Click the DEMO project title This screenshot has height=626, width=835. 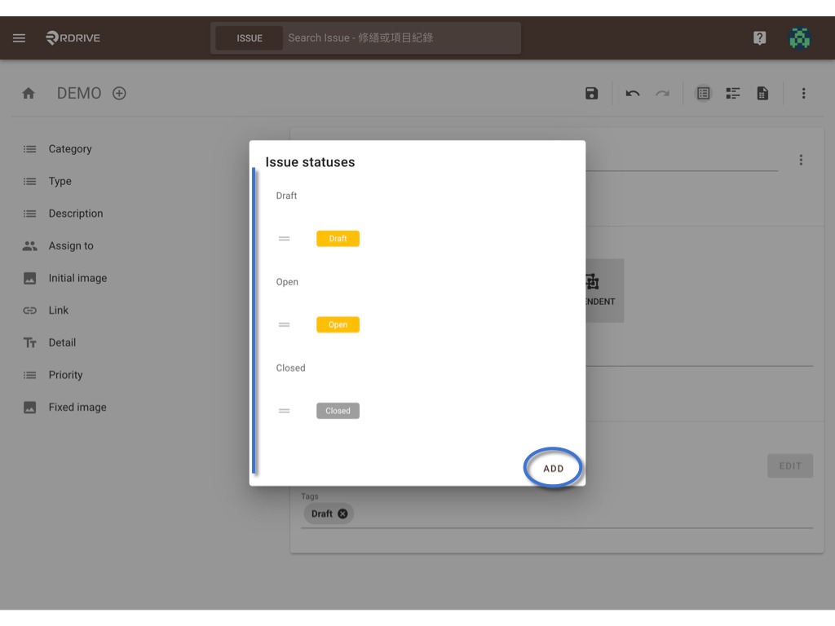click(x=79, y=94)
